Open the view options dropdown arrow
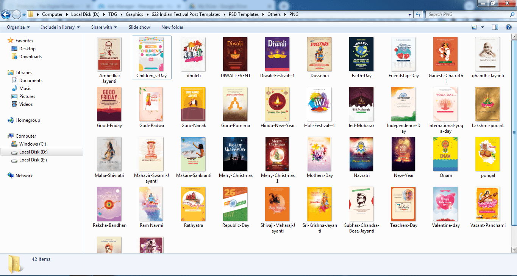Image resolution: width=517 pixels, height=276 pixels. [x=482, y=27]
